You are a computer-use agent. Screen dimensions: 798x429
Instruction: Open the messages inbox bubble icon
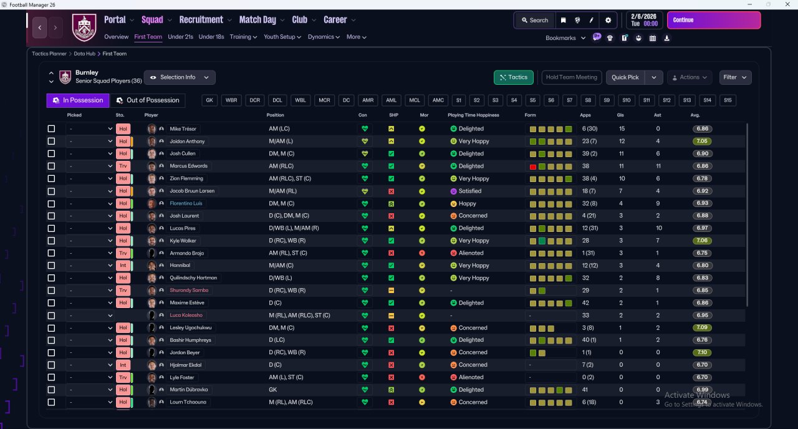597,37
